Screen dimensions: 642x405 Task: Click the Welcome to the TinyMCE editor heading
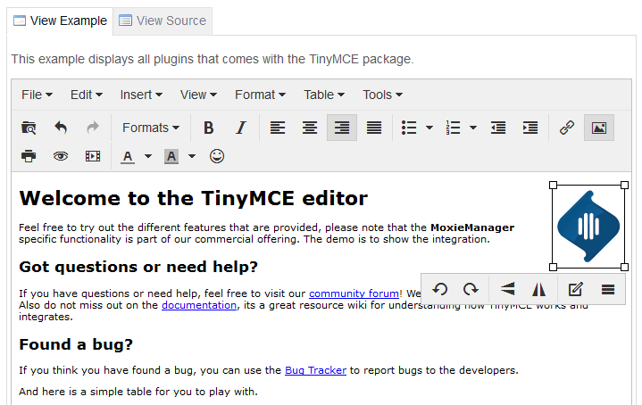coord(193,198)
